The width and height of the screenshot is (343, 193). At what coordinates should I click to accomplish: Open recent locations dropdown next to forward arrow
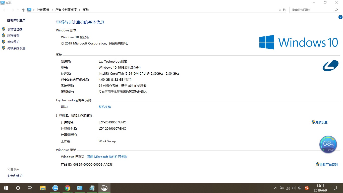click(18, 10)
